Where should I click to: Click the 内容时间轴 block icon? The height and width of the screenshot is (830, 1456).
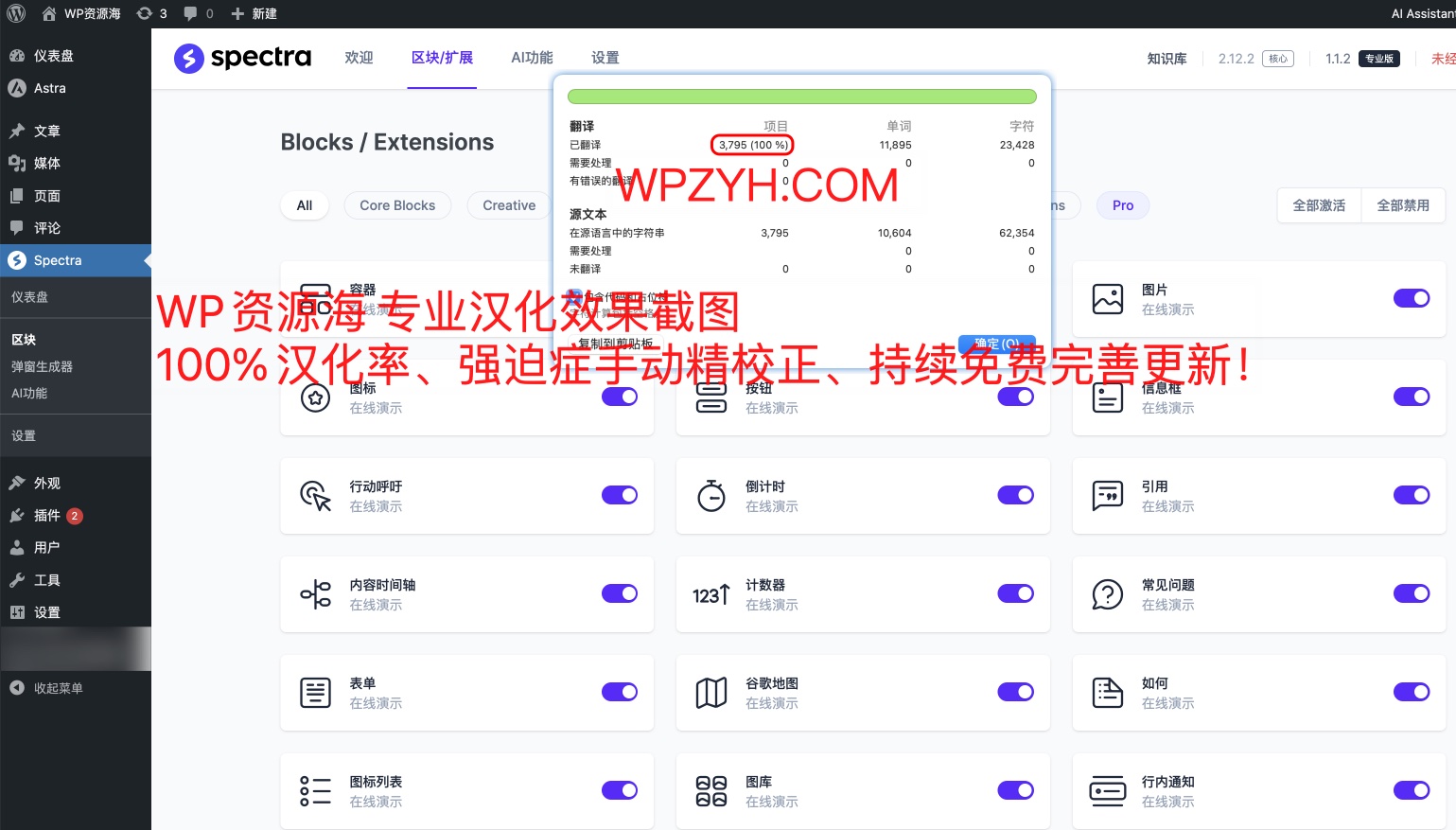tap(316, 594)
